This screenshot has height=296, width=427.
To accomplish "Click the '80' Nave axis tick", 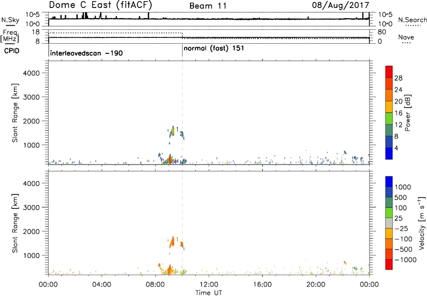I will [382, 32].
